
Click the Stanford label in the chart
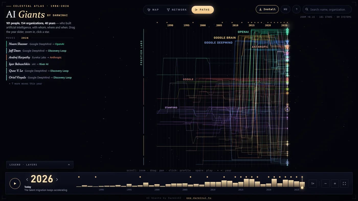(x=171, y=108)
